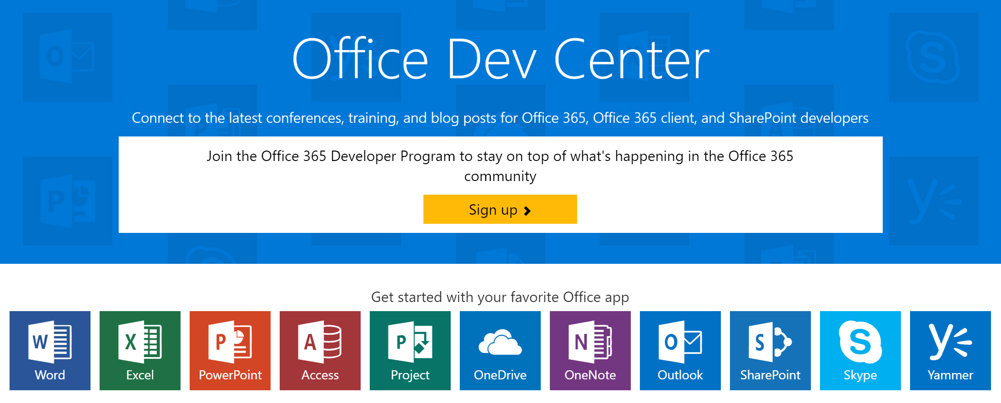The image size is (1001, 403).
Task: Click the SharePoint tile label
Action: 770,375
